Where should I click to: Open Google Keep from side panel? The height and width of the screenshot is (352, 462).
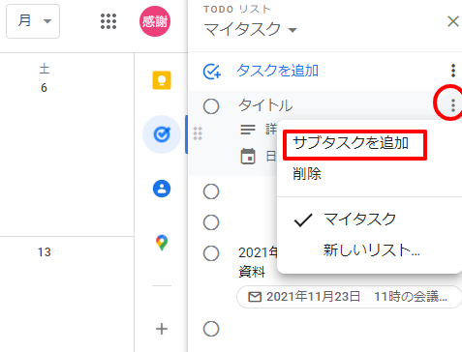[x=162, y=80]
